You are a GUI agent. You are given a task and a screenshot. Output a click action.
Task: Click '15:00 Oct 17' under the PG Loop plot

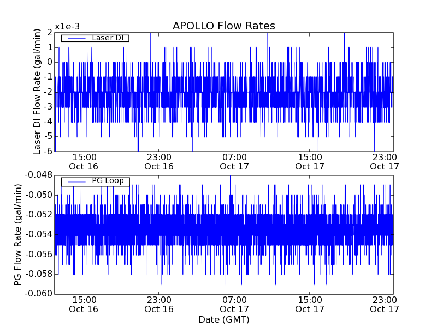coord(310,305)
